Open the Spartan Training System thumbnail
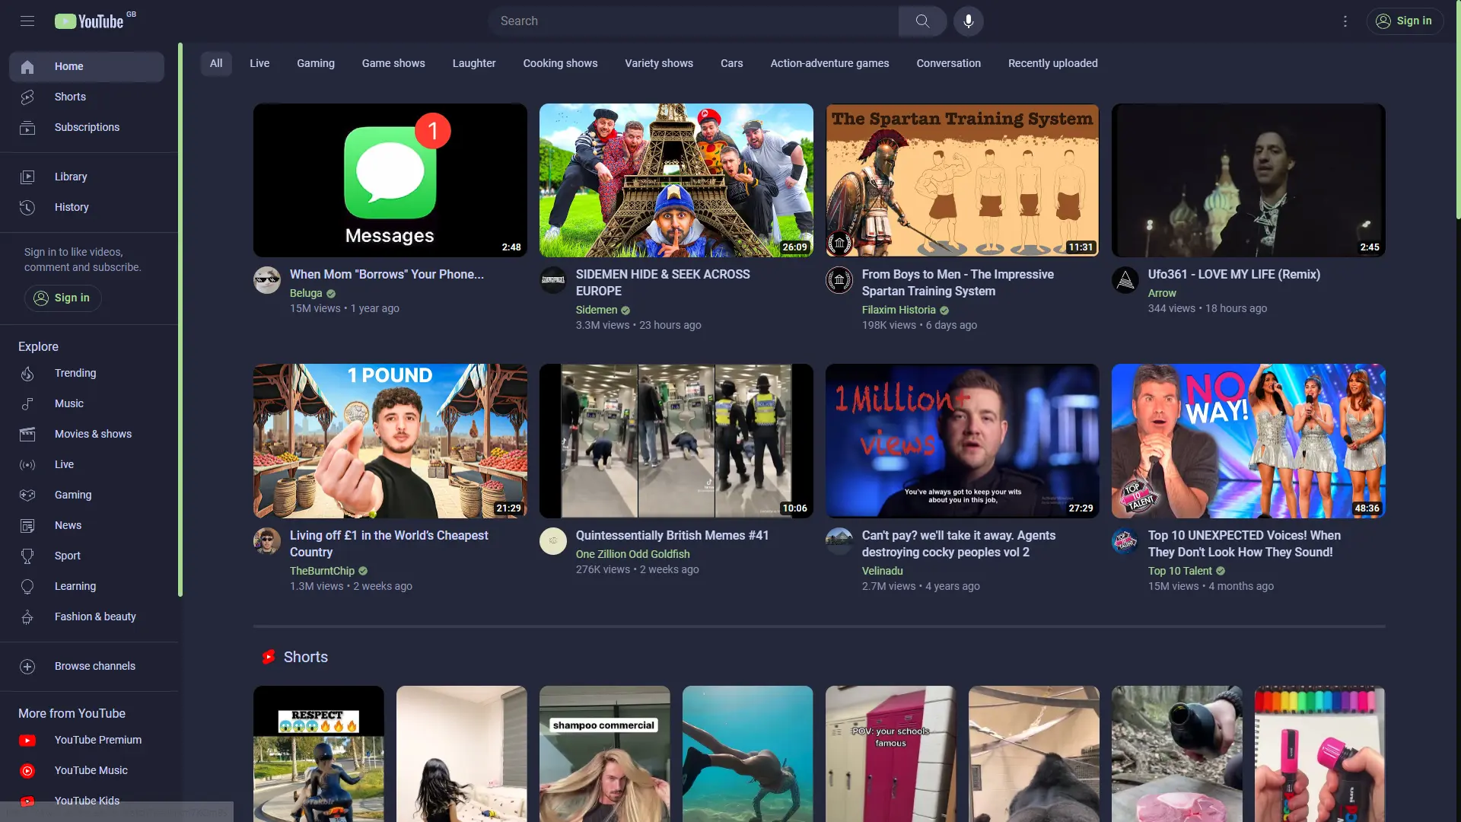This screenshot has height=822, width=1461. pyautogui.click(x=962, y=180)
